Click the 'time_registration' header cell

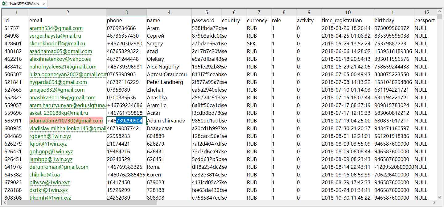(348, 20)
